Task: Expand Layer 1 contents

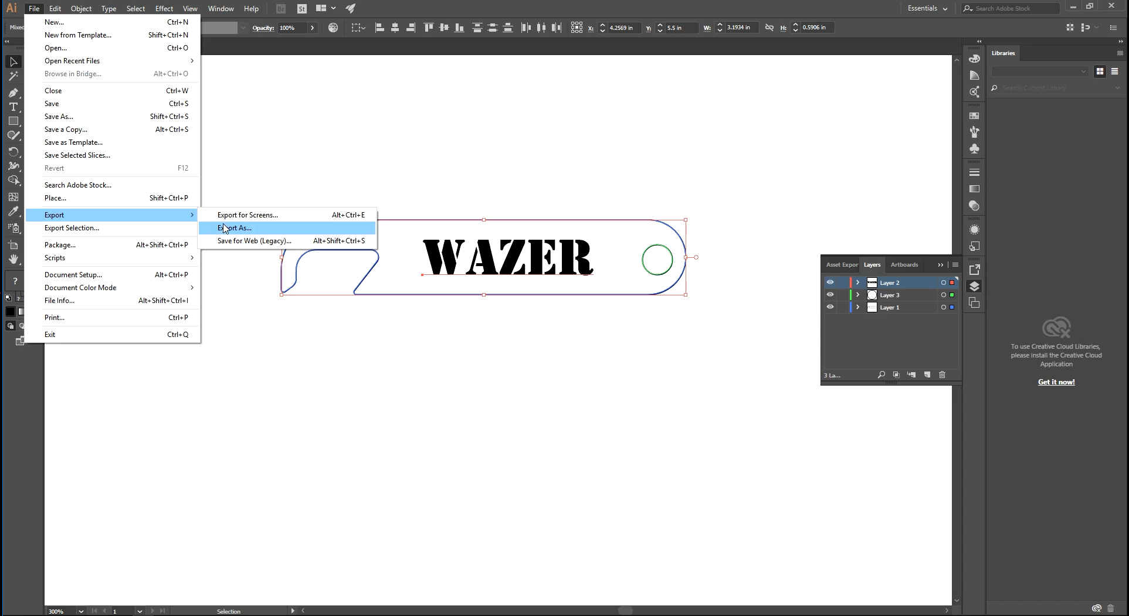Action: pyautogui.click(x=857, y=307)
